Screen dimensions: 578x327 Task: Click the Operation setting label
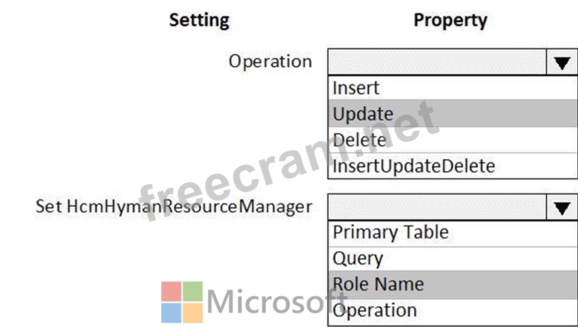pyautogui.click(x=271, y=62)
